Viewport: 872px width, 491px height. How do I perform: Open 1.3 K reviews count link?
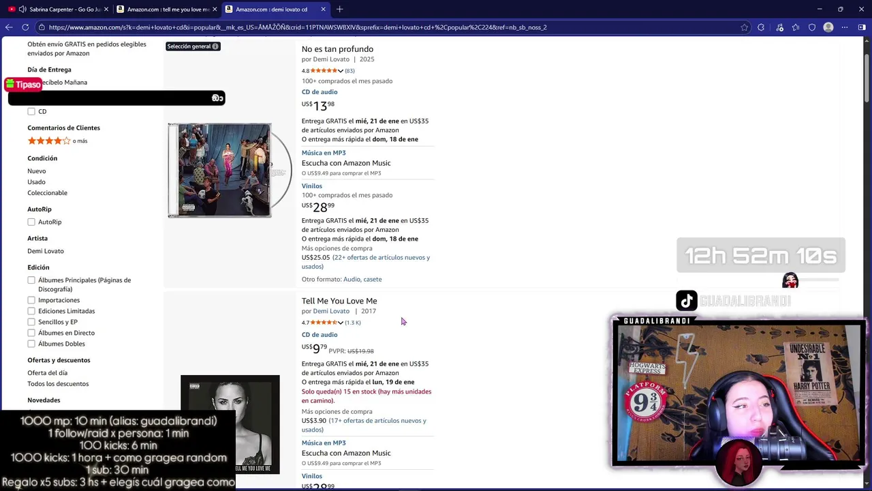[x=353, y=323]
